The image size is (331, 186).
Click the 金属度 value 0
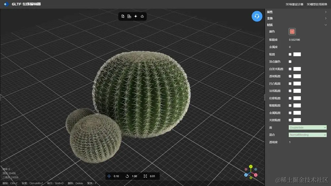[290, 47]
